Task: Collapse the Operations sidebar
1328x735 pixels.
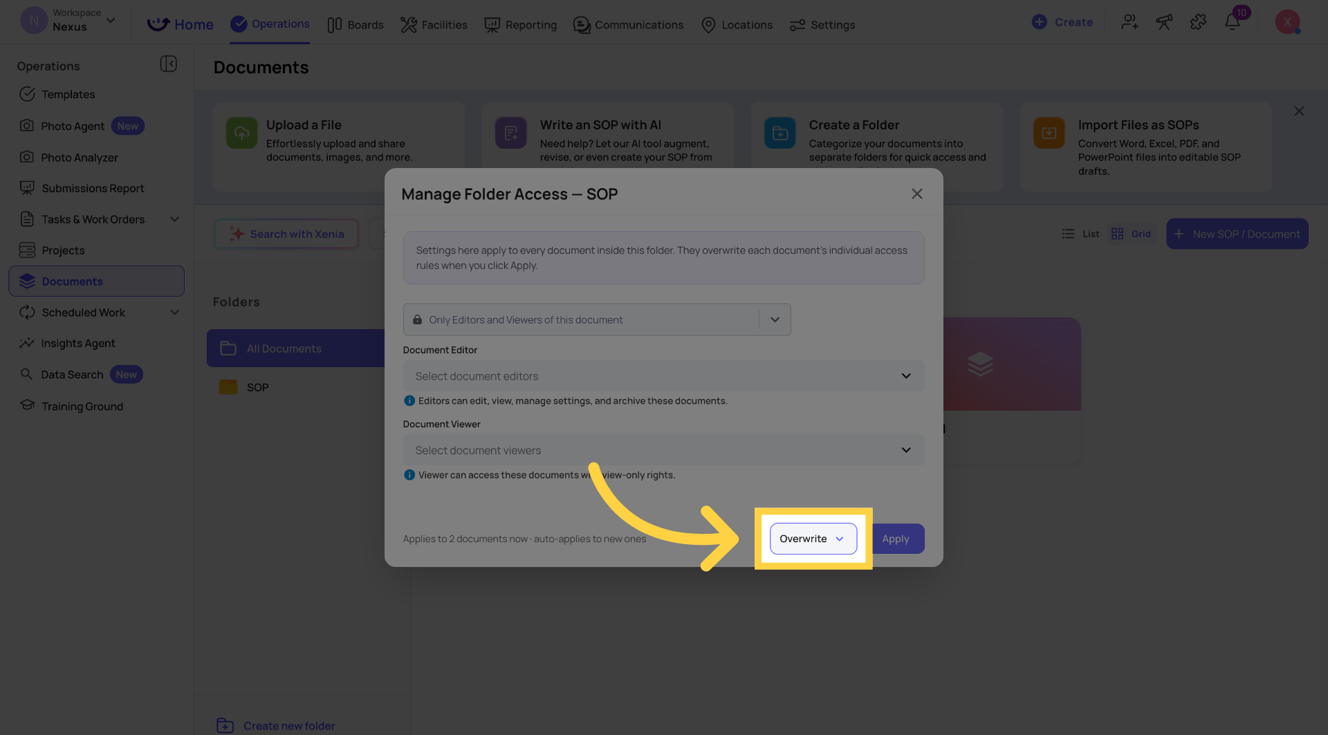Action: point(168,64)
